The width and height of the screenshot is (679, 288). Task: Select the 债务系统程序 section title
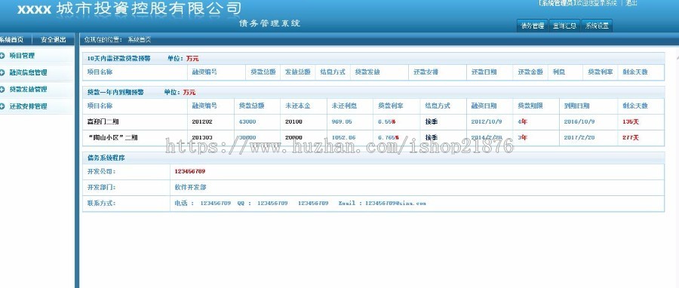[x=106, y=158]
